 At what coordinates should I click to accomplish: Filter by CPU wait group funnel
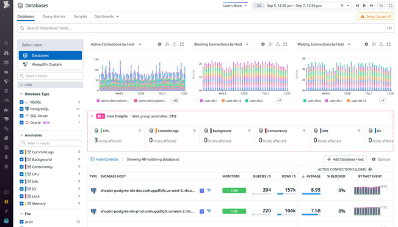pos(140,131)
